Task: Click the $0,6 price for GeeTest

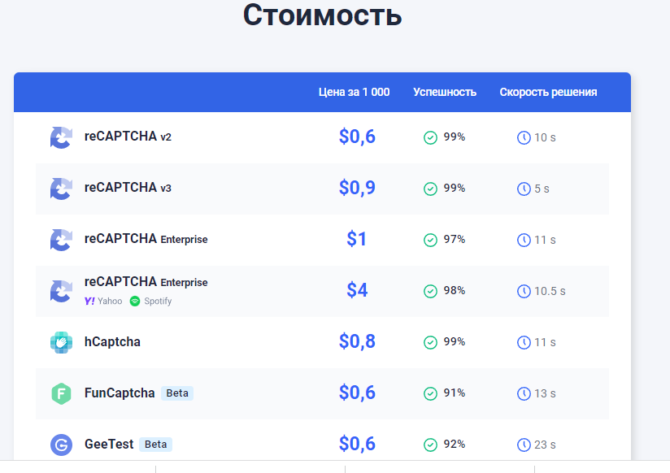Action: [357, 445]
